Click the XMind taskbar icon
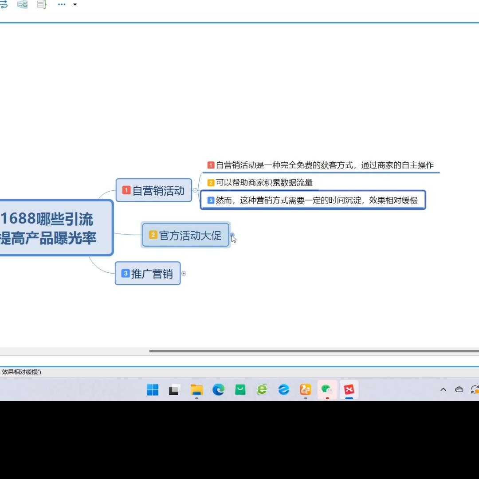 349,389
